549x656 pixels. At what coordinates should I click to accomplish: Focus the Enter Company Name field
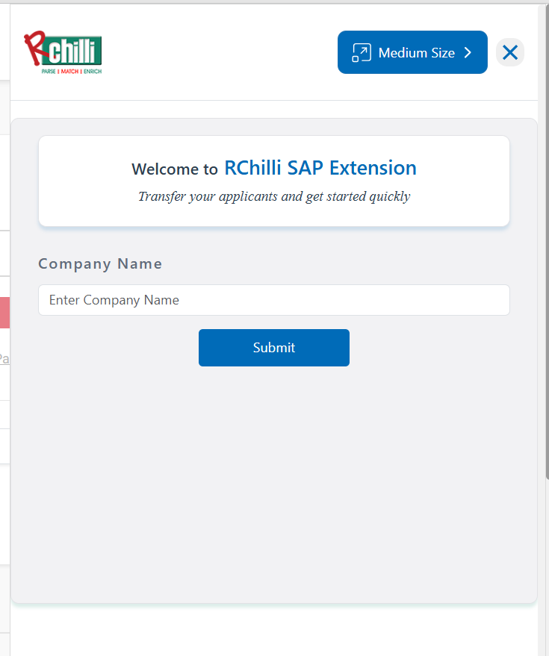(273, 300)
